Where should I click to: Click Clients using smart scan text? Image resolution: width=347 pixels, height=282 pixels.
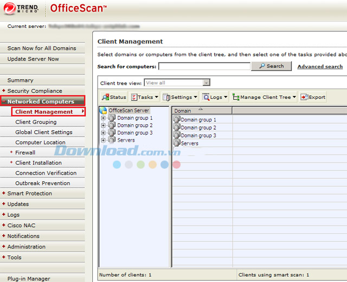pyautogui.click(x=273, y=275)
